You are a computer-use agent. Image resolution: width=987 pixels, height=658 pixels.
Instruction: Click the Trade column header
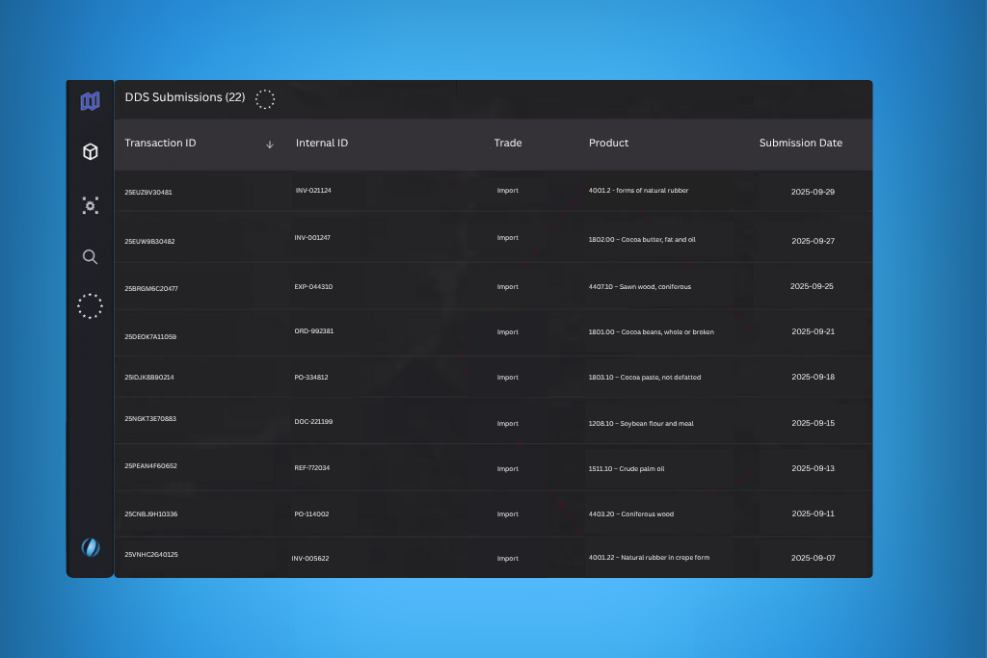pos(508,143)
